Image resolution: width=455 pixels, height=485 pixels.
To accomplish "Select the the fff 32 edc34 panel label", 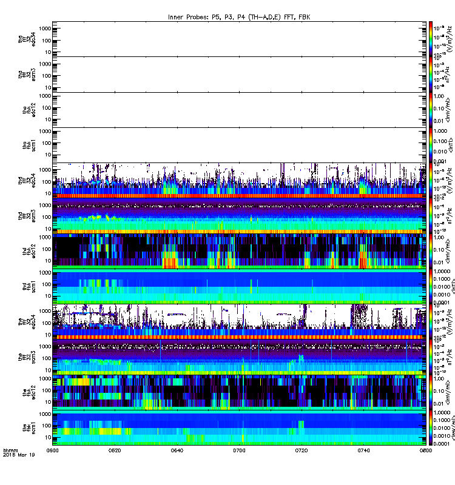I will (27, 322).
